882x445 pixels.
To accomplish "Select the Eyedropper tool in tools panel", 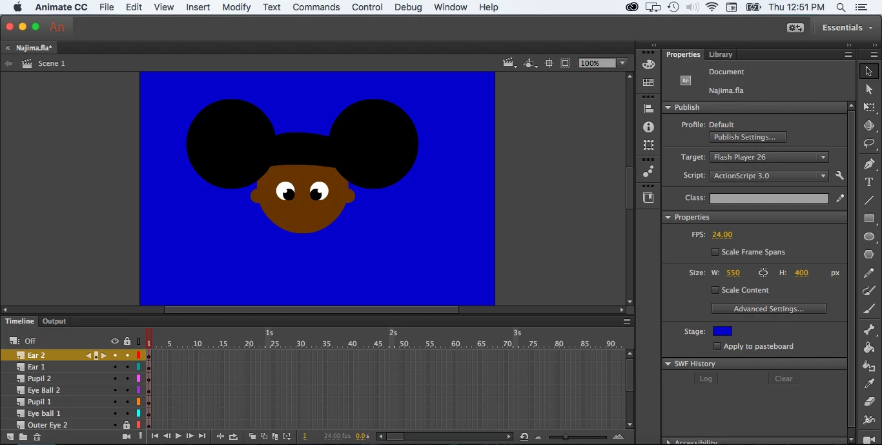I will 869,384.
